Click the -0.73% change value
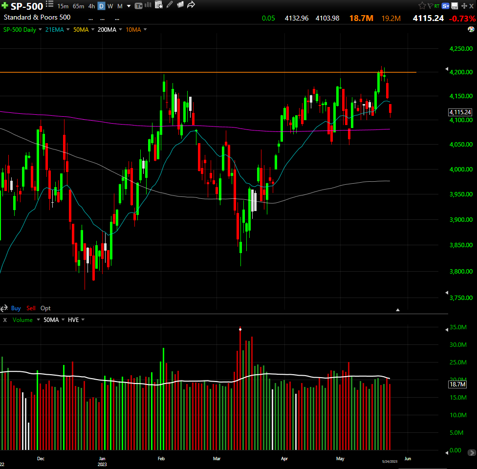The image size is (477, 469). click(462, 19)
